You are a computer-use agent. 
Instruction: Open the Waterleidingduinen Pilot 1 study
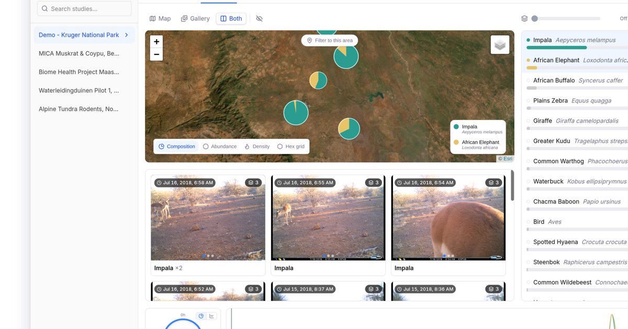point(84,90)
